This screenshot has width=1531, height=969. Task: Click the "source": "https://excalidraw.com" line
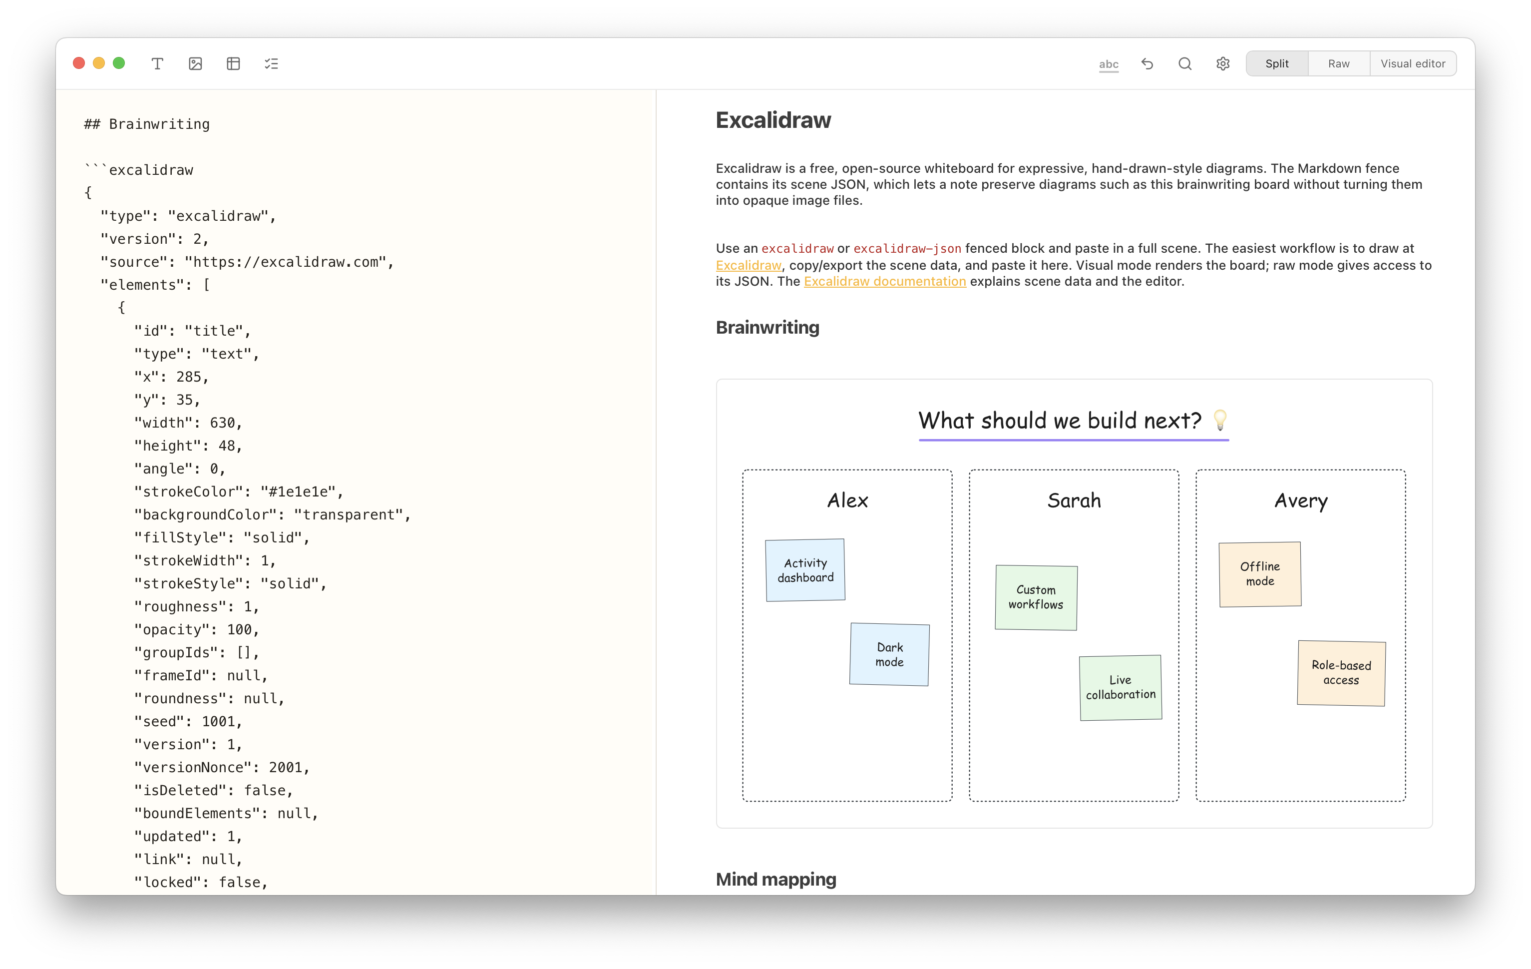(x=247, y=262)
